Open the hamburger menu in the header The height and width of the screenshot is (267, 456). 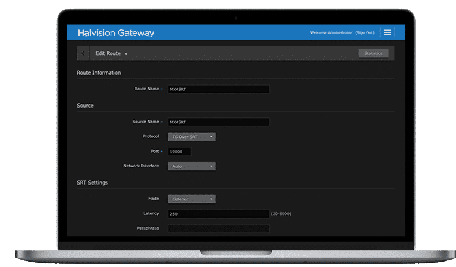click(x=387, y=32)
